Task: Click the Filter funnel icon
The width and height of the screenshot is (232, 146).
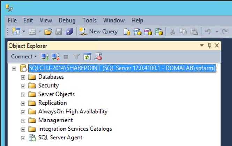Action: point(76,57)
